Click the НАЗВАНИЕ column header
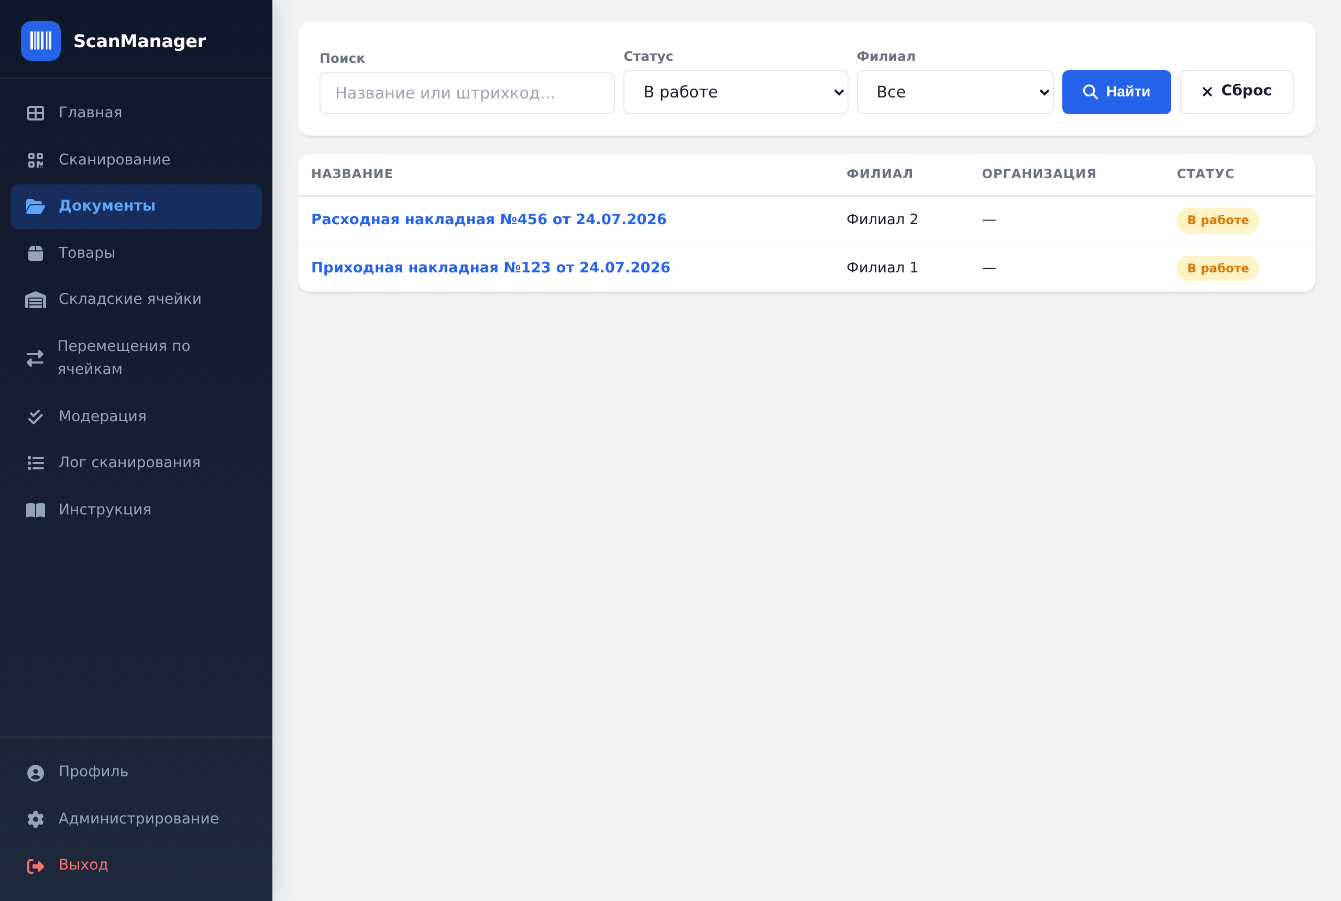 [351, 174]
